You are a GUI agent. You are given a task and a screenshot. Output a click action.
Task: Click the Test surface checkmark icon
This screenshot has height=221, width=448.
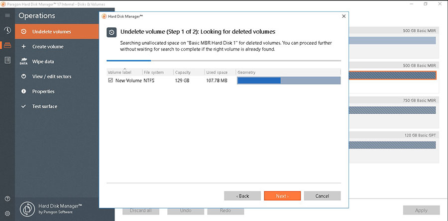[x=24, y=106]
